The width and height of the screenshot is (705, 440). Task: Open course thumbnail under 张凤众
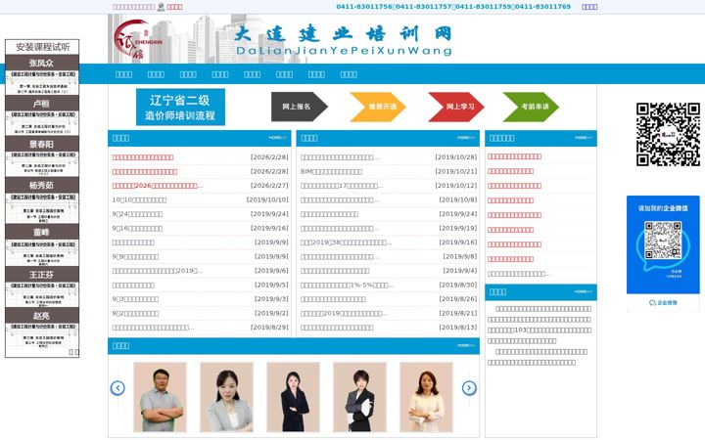pyautogui.click(x=42, y=82)
